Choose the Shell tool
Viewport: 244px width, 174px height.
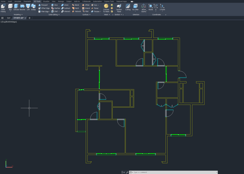pyautogui.click(x=55, y=12)
